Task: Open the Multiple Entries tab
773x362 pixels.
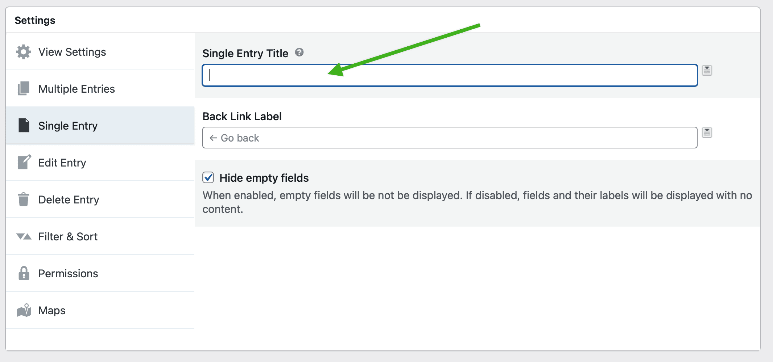Action: 77,89
